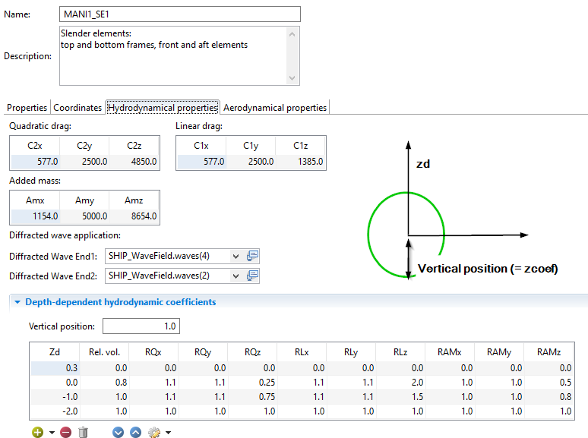Select the Amz added mass value 8654.0
Viewport: 588px width, 438px height.
click(x=134, y=216)
